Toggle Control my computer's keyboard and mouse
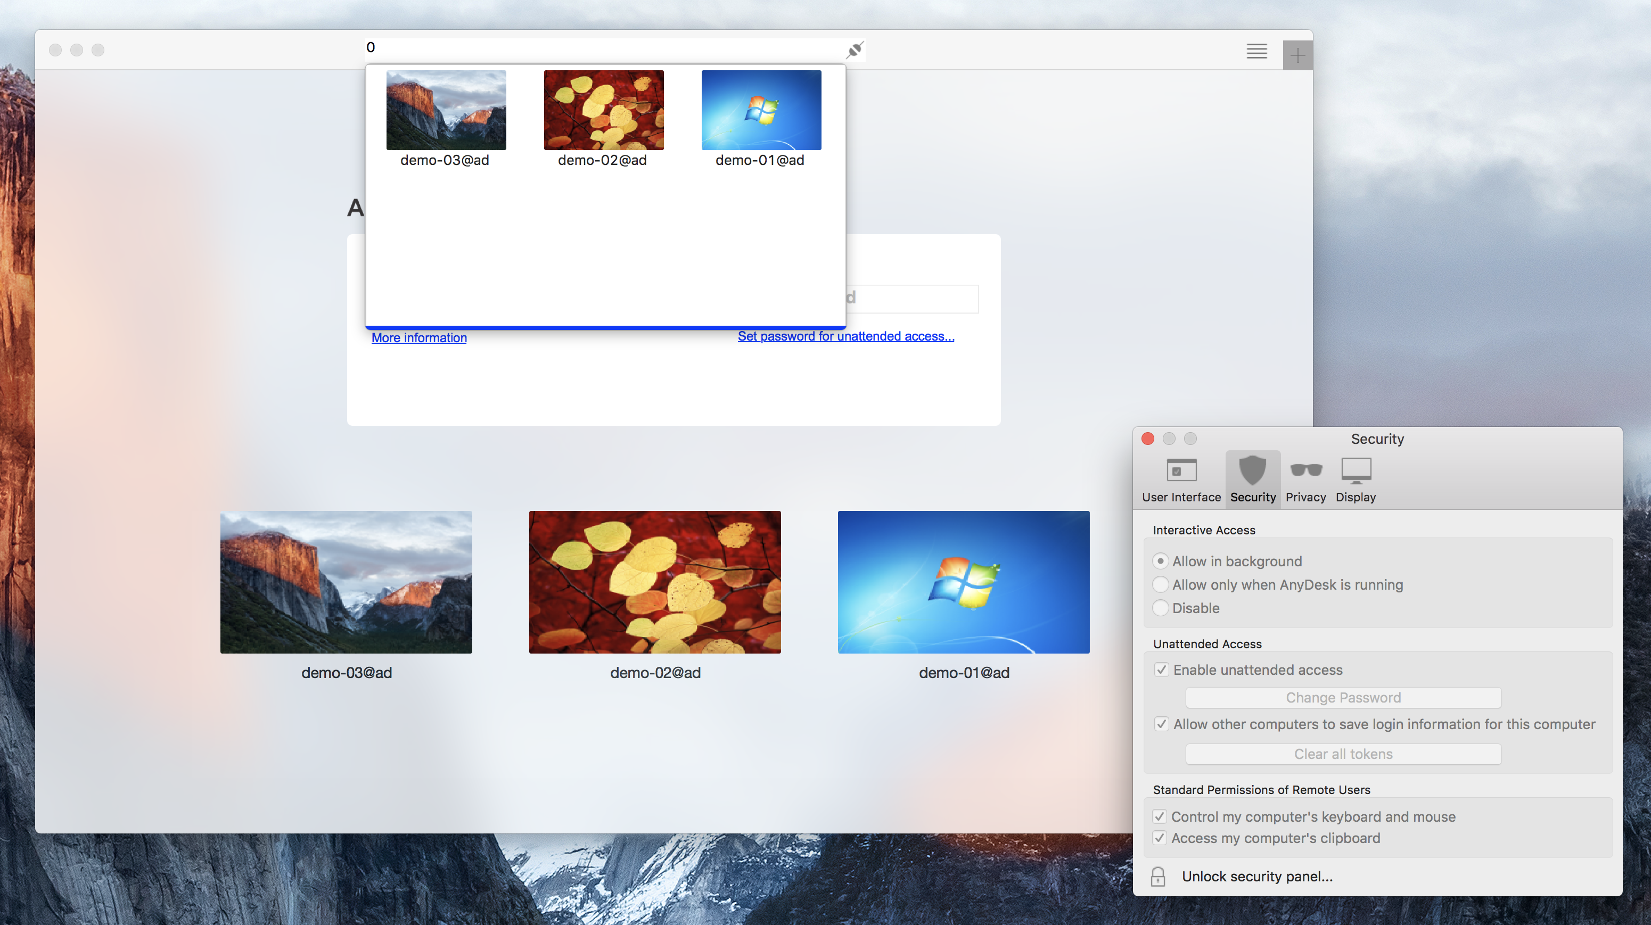1651x925 pixels. (1161, 815)
